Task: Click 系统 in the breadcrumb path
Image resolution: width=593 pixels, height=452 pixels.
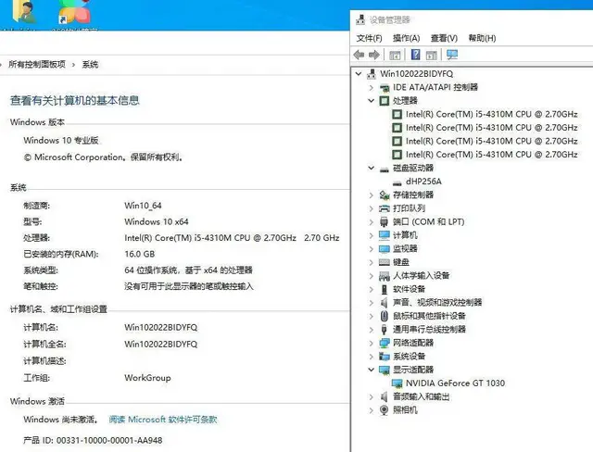Action: 90,65
